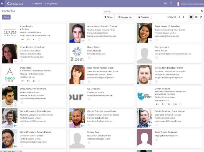The height and width of the screenshot is (152, 204).
Task: Click activity clock on Azure Interior card
Action: pyautogui.click(x=39, y=39)
